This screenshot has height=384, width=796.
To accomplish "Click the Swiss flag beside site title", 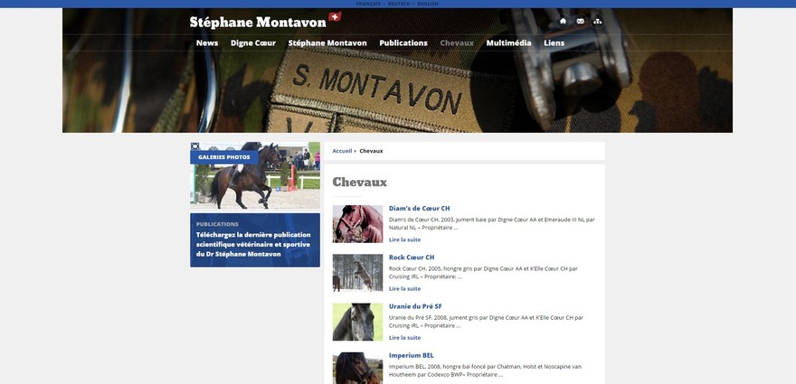I will tap(335, 17).
